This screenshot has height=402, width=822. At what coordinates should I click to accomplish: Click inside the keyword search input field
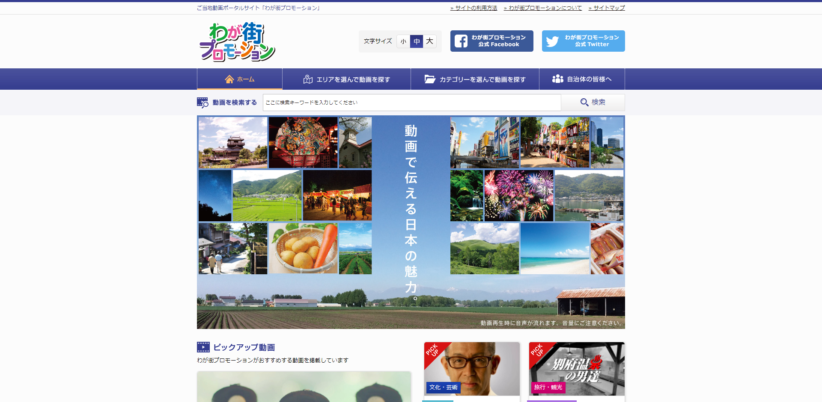pos(411,103)
